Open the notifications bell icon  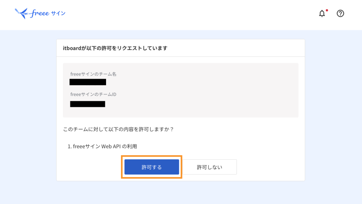coord(322,14)
